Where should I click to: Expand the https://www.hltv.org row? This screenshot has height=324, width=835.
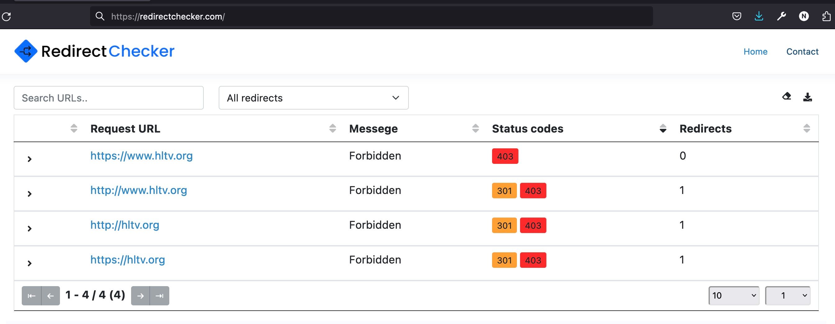click(x=30, y=159)
